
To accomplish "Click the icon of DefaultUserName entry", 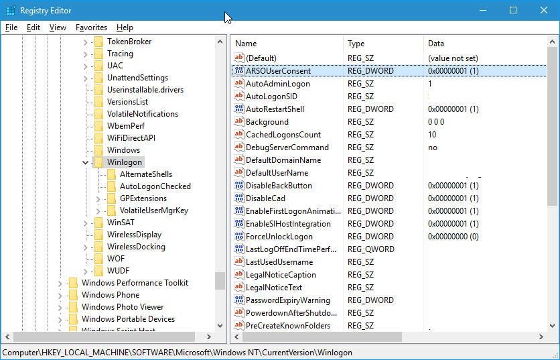I will 239,173.
